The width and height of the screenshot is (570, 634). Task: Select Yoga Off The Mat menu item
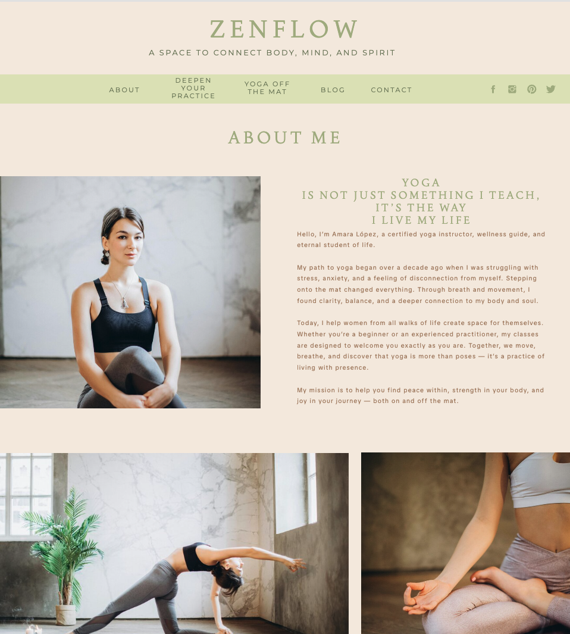point(267,88)
